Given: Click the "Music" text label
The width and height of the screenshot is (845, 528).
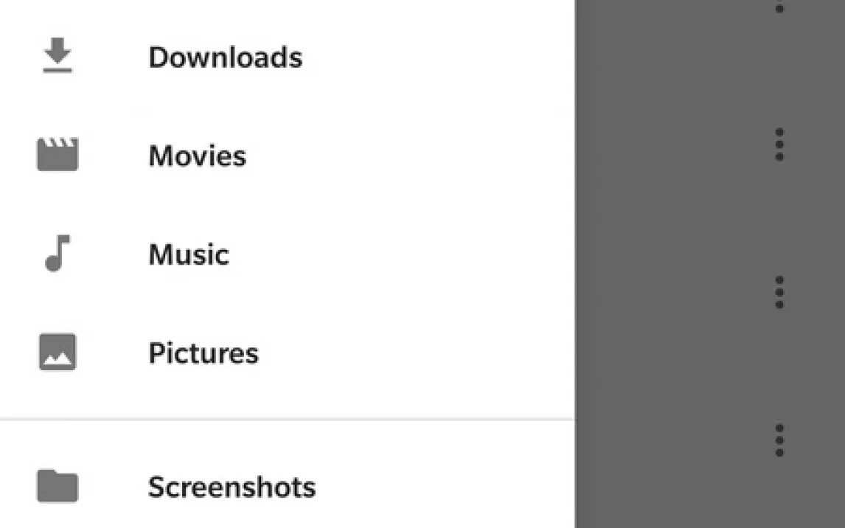Looking at the screenshot, I should [x=189, y=254].
